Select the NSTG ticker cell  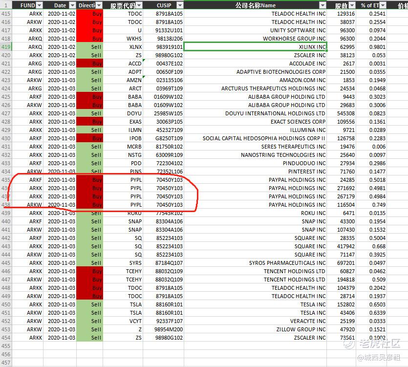click(x=123, y=155)
